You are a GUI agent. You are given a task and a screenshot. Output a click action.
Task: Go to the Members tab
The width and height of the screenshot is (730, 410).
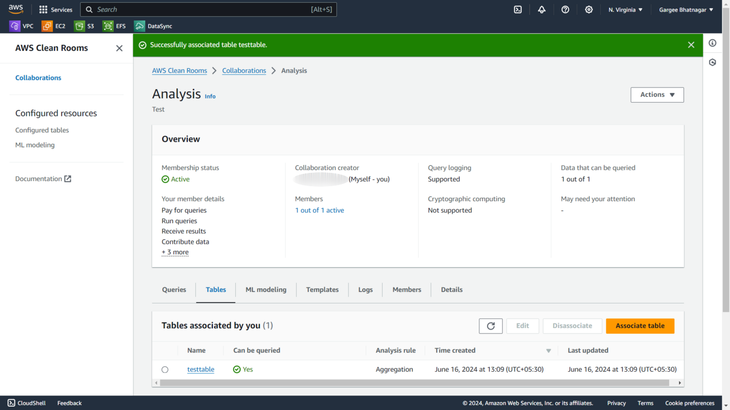tap(407, 290)
